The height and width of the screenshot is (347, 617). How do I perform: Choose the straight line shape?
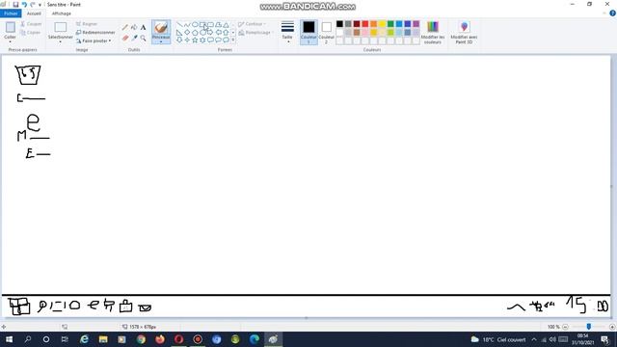179,25
